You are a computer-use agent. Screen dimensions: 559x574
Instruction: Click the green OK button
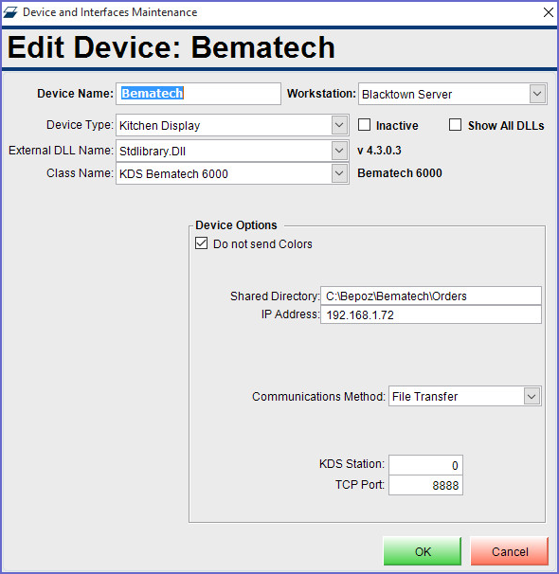(422, 551)
